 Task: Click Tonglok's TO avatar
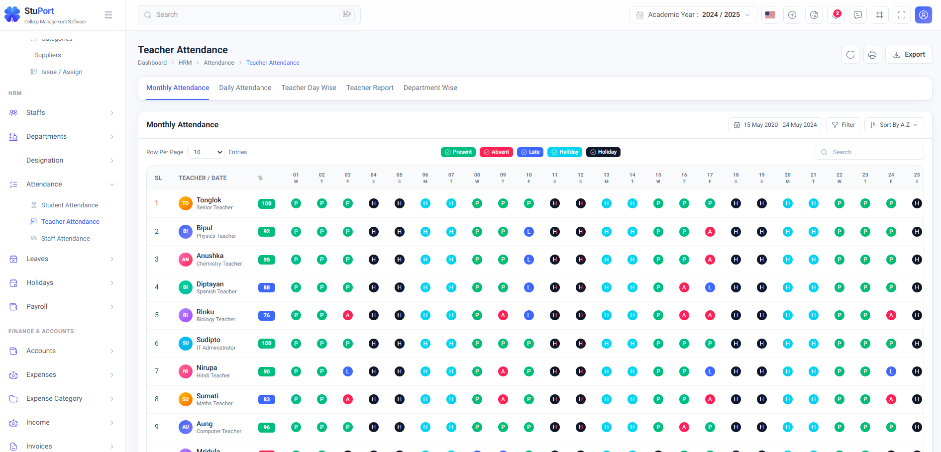click(x=185, y=203)
